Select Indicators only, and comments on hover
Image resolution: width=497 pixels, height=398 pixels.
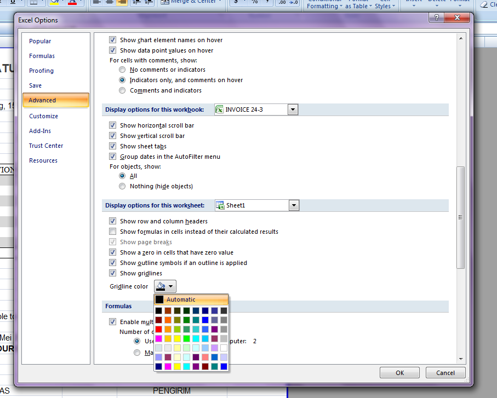(122, 80)
